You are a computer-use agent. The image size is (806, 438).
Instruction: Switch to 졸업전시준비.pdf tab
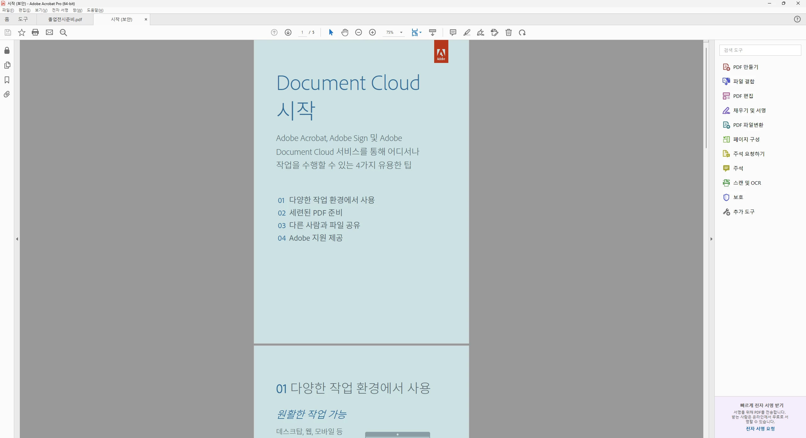65,19
